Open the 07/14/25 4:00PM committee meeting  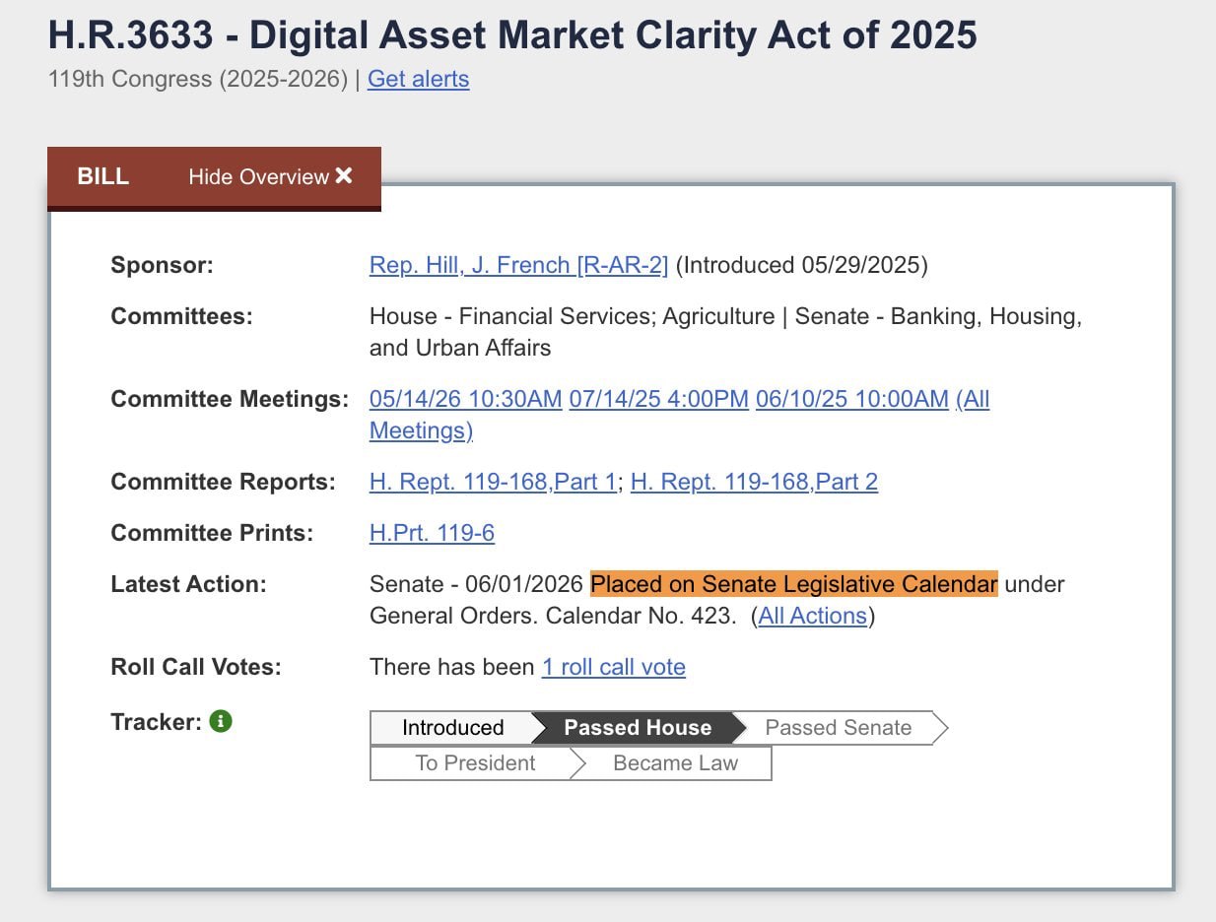pyautogui.click(x=658, y=399)
